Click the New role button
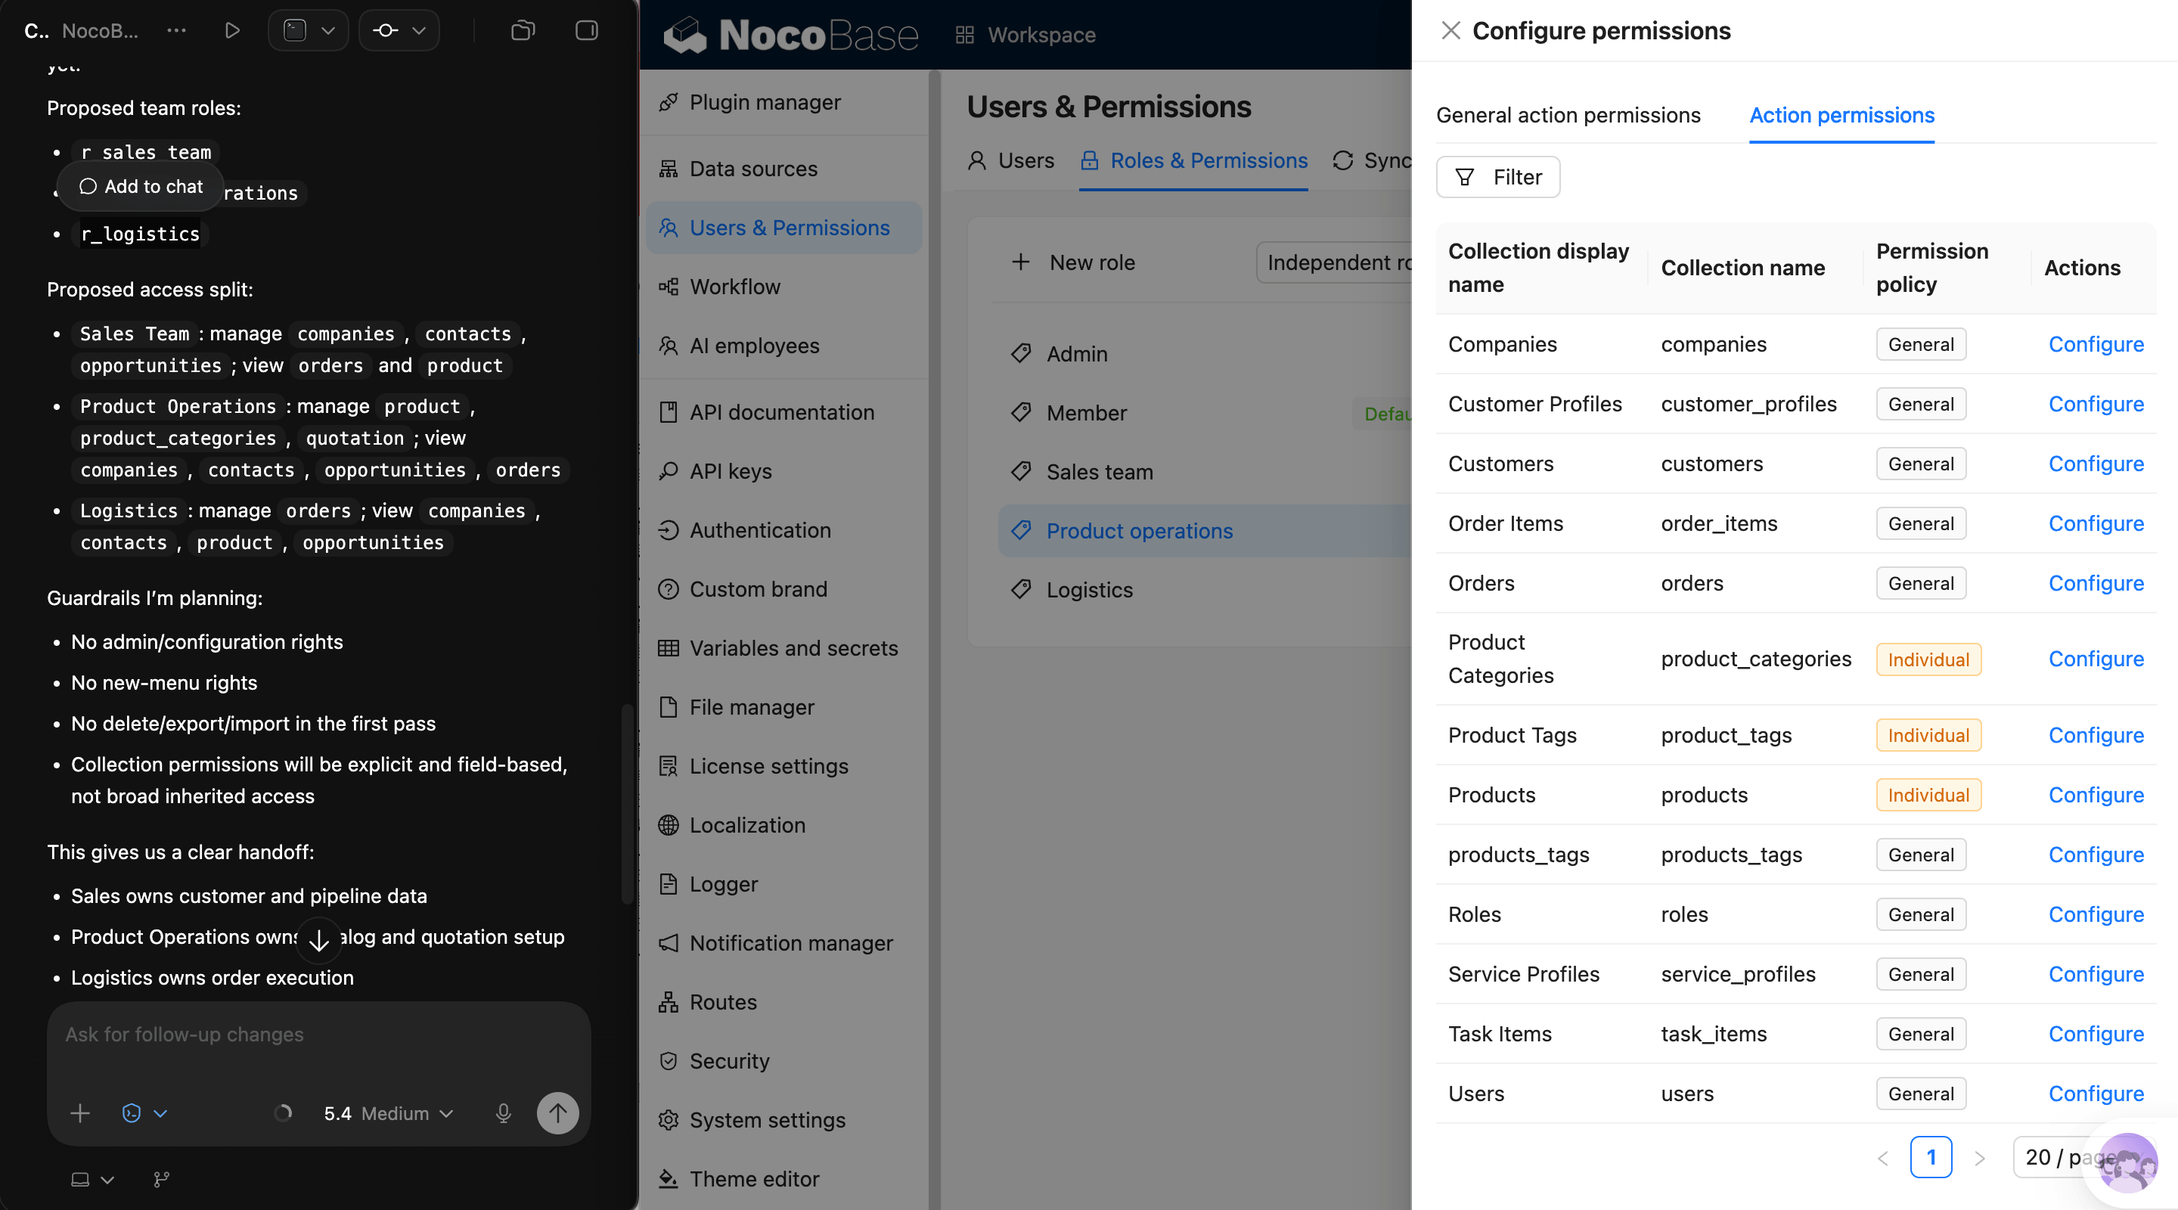The height and width of the screenshot is (1210, 2178). (1074, 262)
